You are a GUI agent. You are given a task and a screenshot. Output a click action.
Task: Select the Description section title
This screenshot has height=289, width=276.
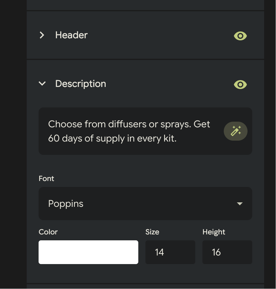click(x=81, y=84)
